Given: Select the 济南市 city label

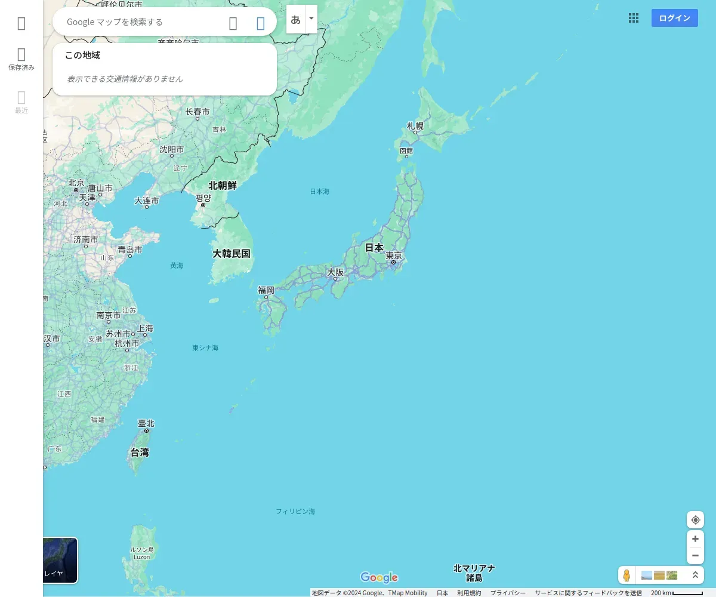Looking at the screenshot, I should [86, 239].
